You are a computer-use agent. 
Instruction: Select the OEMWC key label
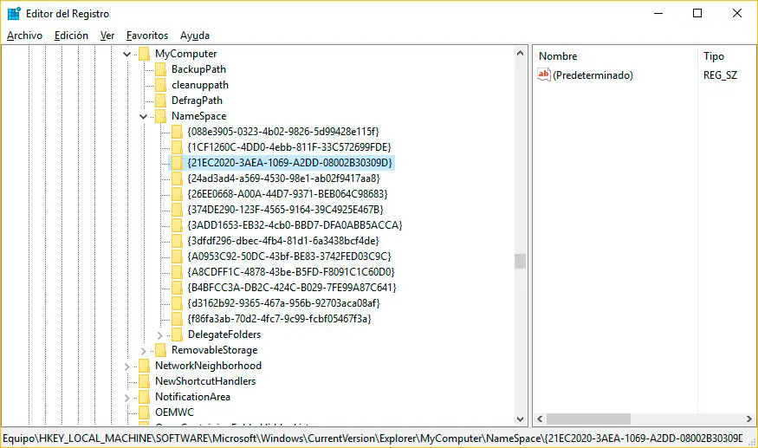[x=174, y=412]
